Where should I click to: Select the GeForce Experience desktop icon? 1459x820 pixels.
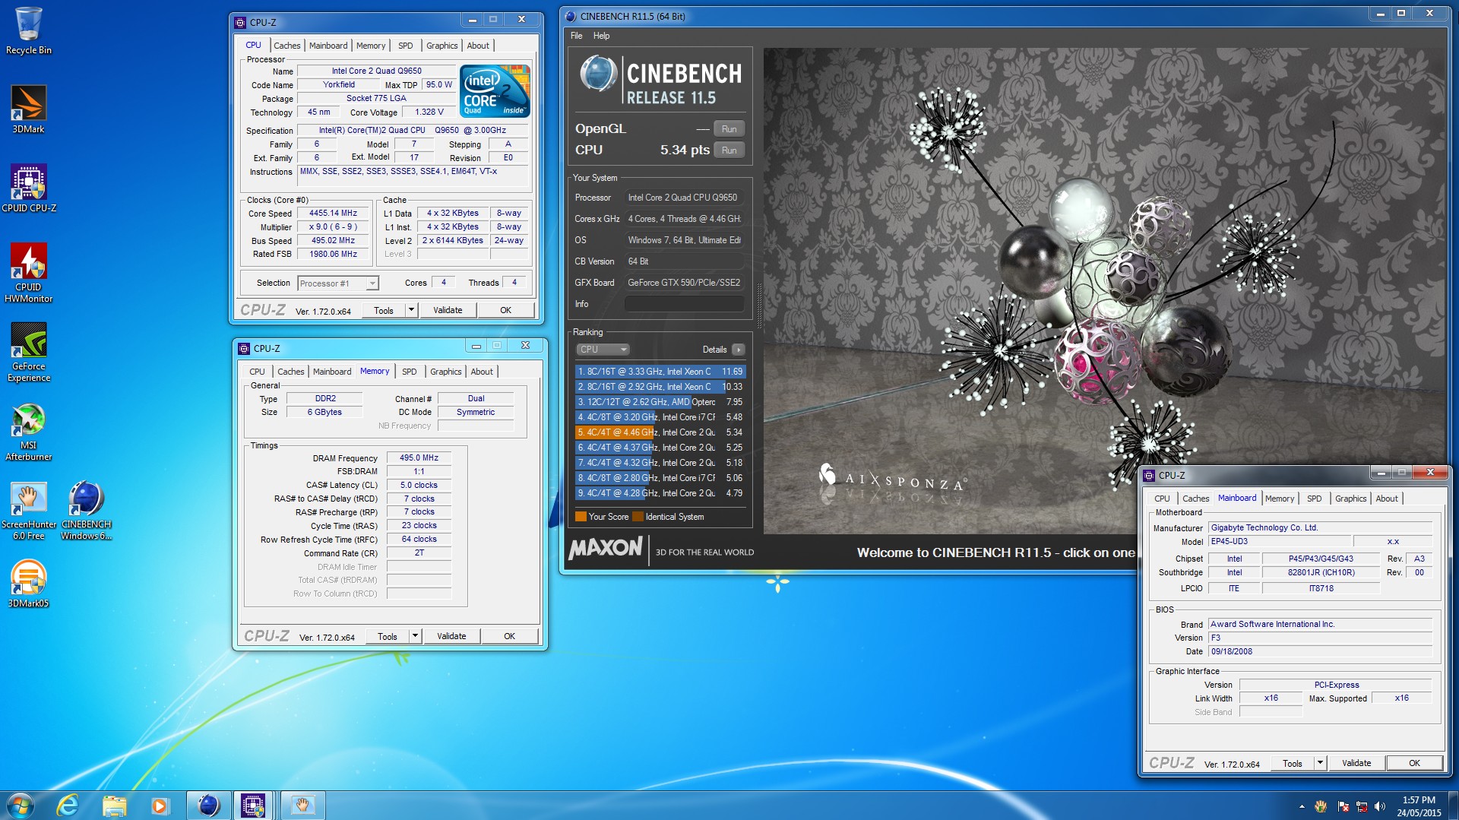28,351
